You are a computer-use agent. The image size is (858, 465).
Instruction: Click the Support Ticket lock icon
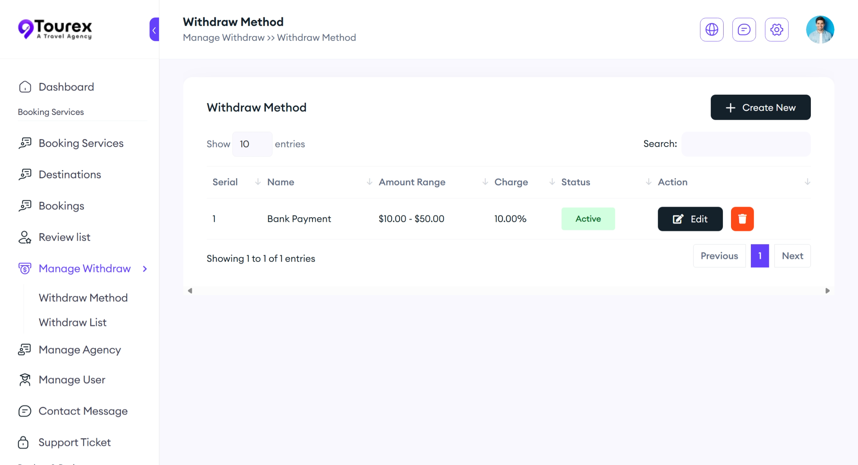pos(23,442)
